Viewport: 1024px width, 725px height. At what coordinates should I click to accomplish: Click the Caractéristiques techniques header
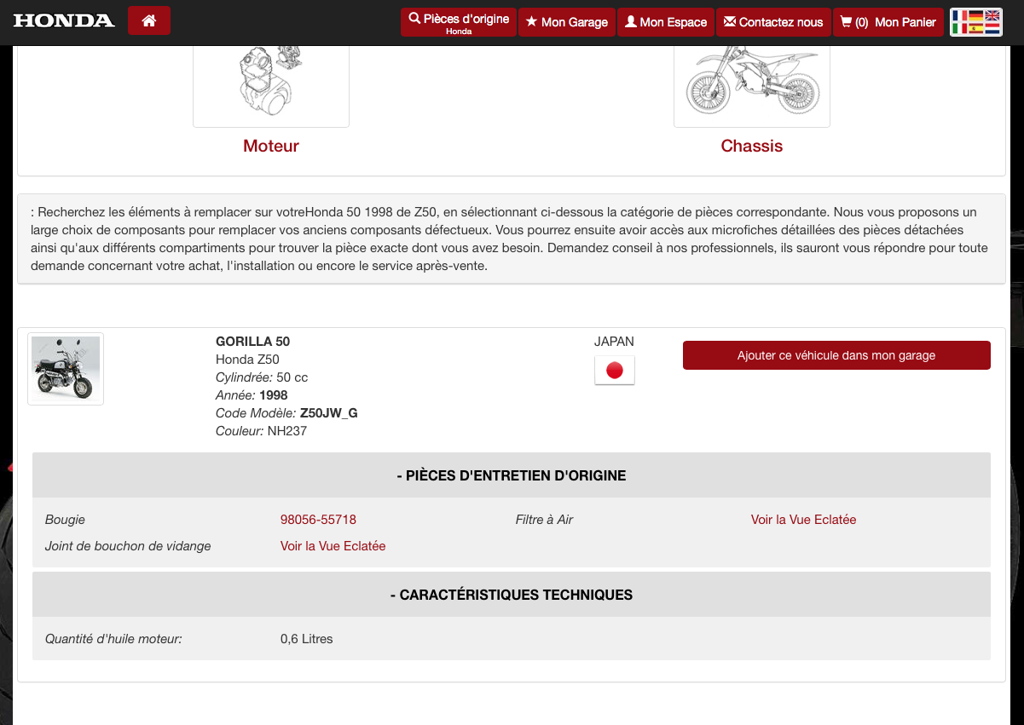click(512, 595)
